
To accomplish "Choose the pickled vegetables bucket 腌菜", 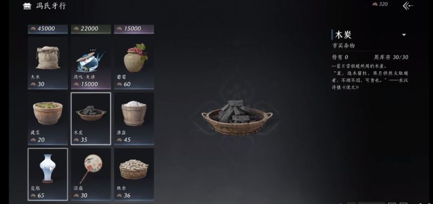I will [48, 119].
